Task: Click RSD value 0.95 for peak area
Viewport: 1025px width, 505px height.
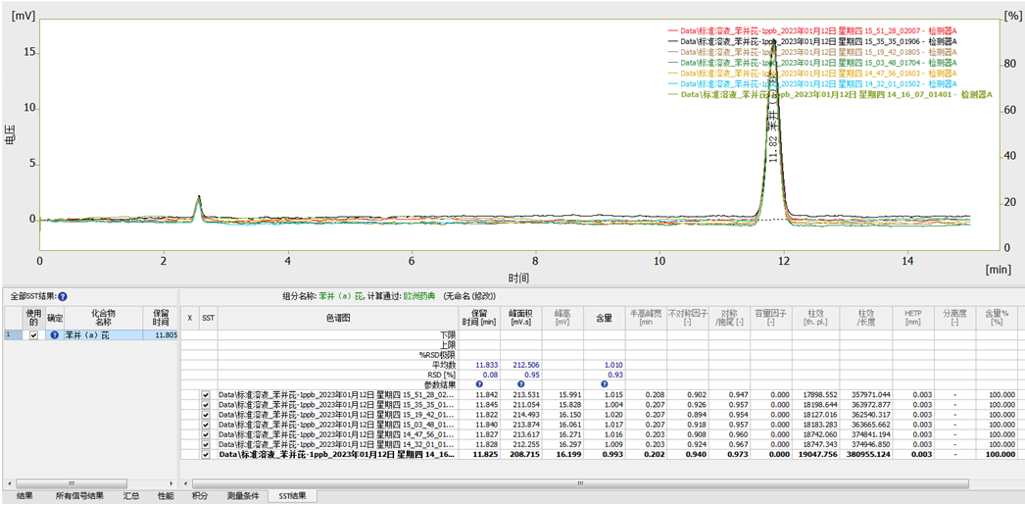Action: [533, 375]
